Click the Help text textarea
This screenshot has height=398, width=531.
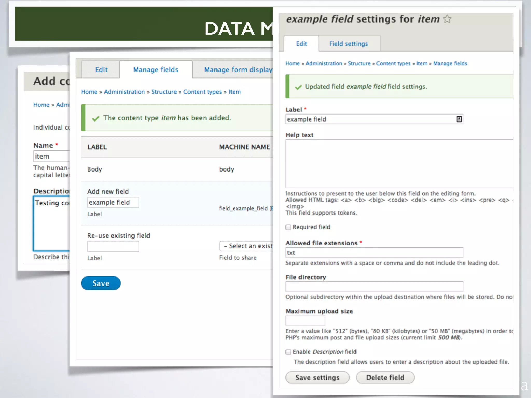click(x=399, y=164)
